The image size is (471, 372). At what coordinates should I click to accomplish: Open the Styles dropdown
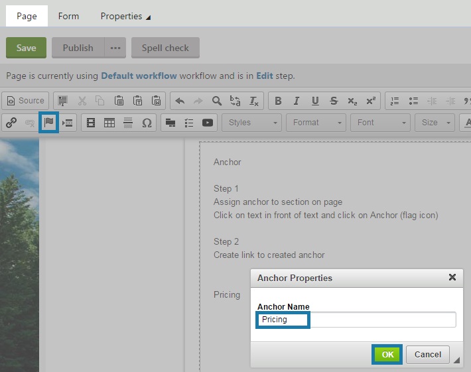(x=253, y=123)
